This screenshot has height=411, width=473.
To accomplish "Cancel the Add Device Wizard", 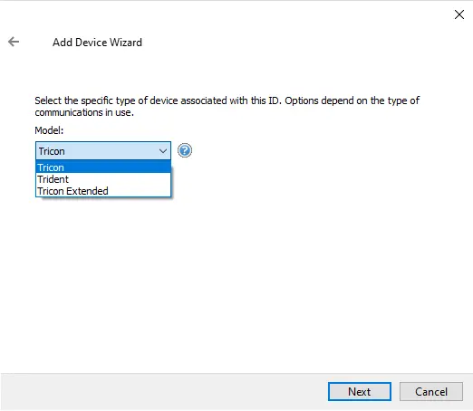I will tap(431, 391).
